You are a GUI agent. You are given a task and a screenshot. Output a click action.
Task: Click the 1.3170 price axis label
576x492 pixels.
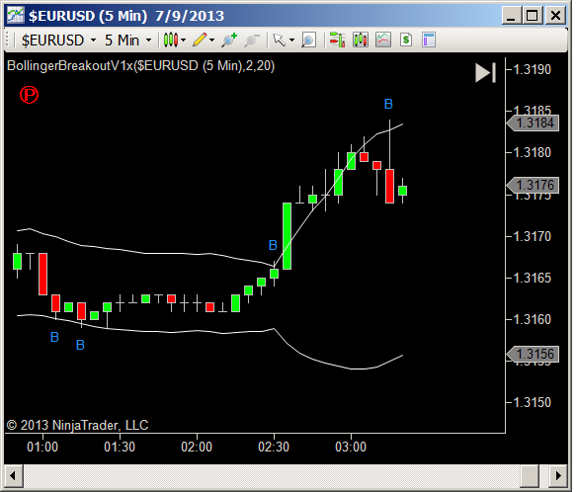532,236
